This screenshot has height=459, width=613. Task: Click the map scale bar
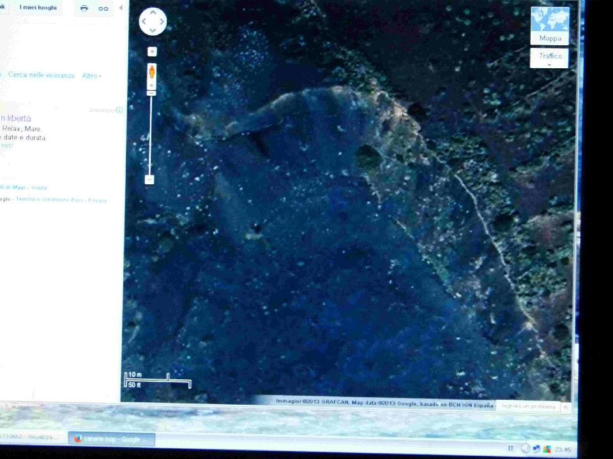158,380
